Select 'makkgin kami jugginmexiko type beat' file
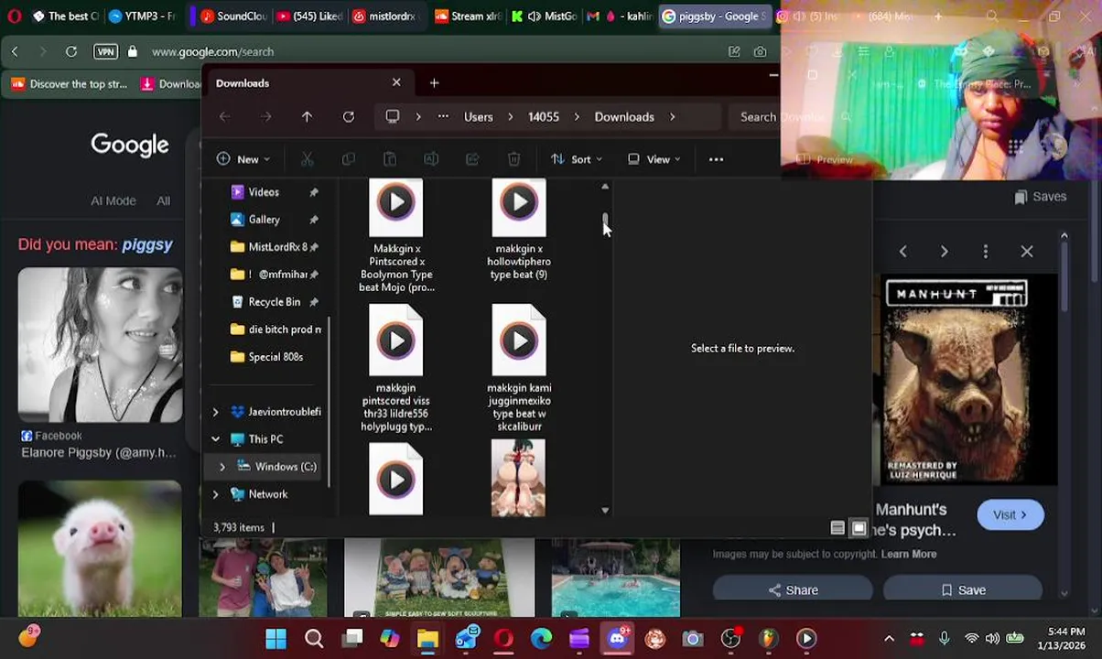The image size is (1102, 659). pos(519,368)
